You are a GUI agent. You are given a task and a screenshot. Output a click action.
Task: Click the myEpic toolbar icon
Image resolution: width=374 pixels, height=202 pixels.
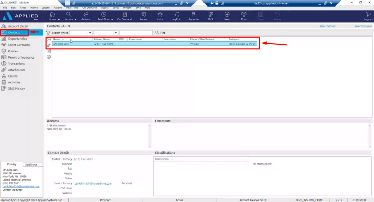pos(177,15)
